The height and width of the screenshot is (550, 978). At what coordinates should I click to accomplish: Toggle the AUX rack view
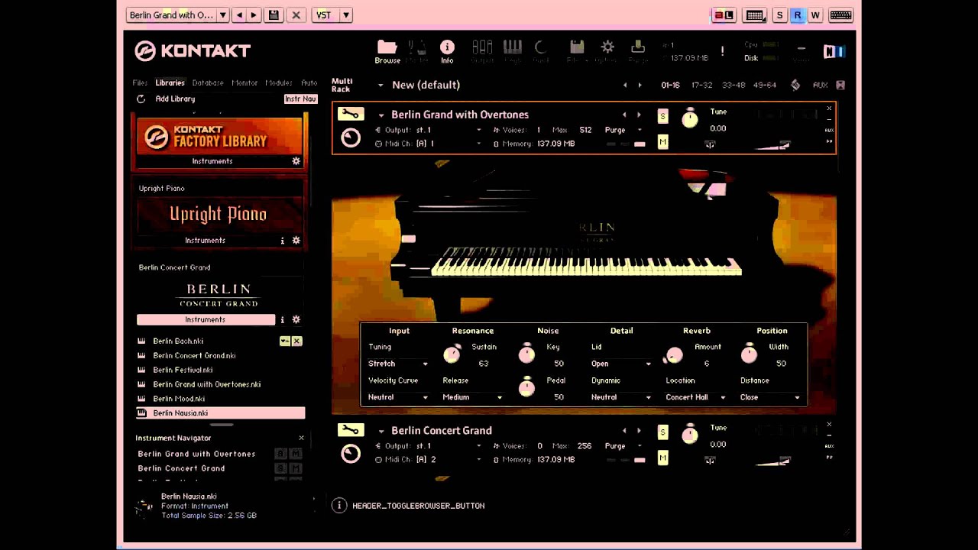(820, 85)
